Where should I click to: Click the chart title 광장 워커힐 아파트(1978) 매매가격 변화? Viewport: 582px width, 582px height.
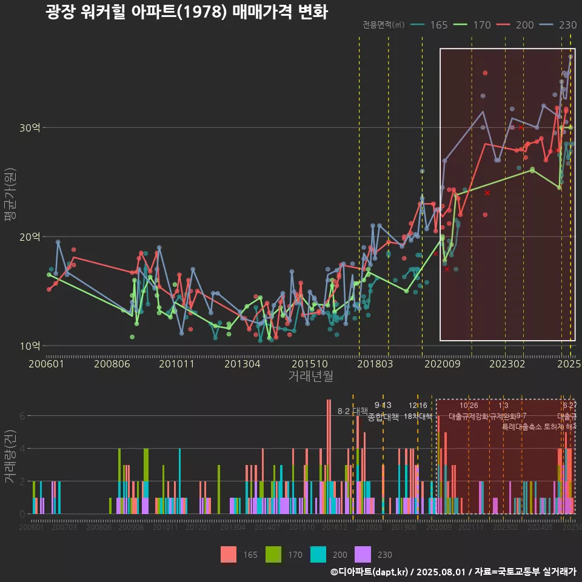point(187,12)
